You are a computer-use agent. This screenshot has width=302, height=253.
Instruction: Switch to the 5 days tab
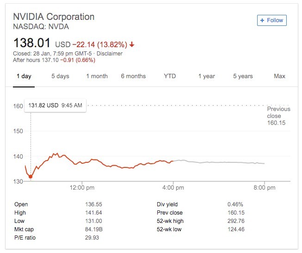tap(60, 76)
